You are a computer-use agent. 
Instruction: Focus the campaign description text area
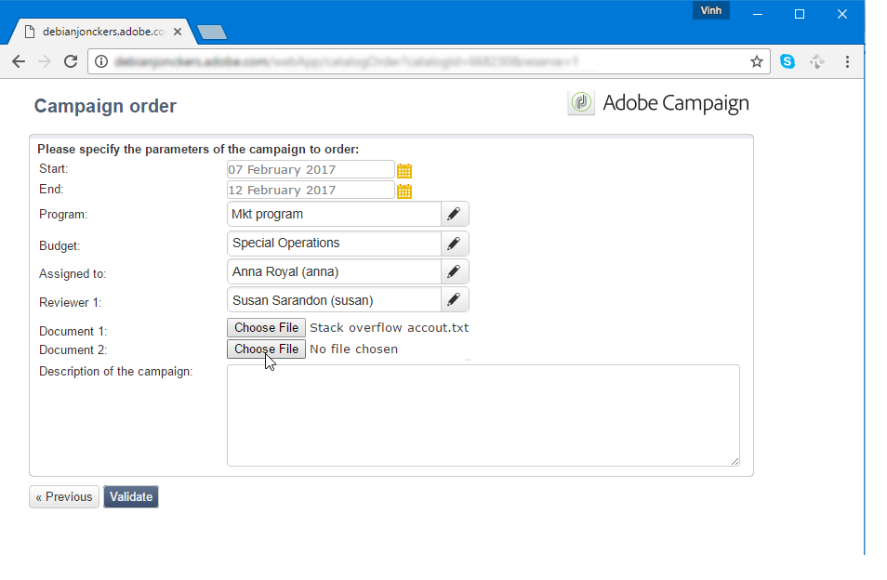483,415
